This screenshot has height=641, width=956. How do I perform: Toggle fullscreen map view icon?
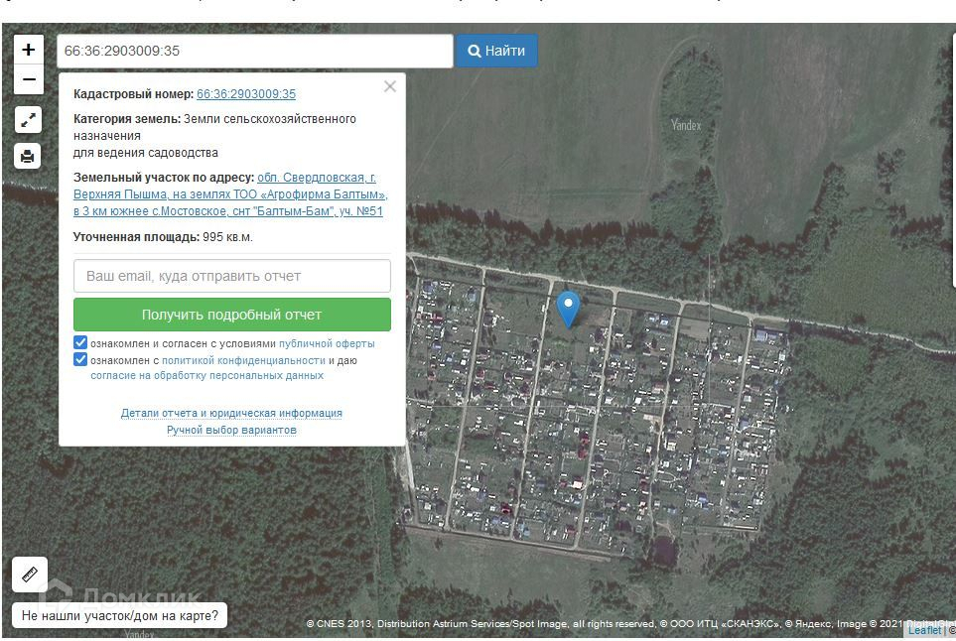[28, 120]
